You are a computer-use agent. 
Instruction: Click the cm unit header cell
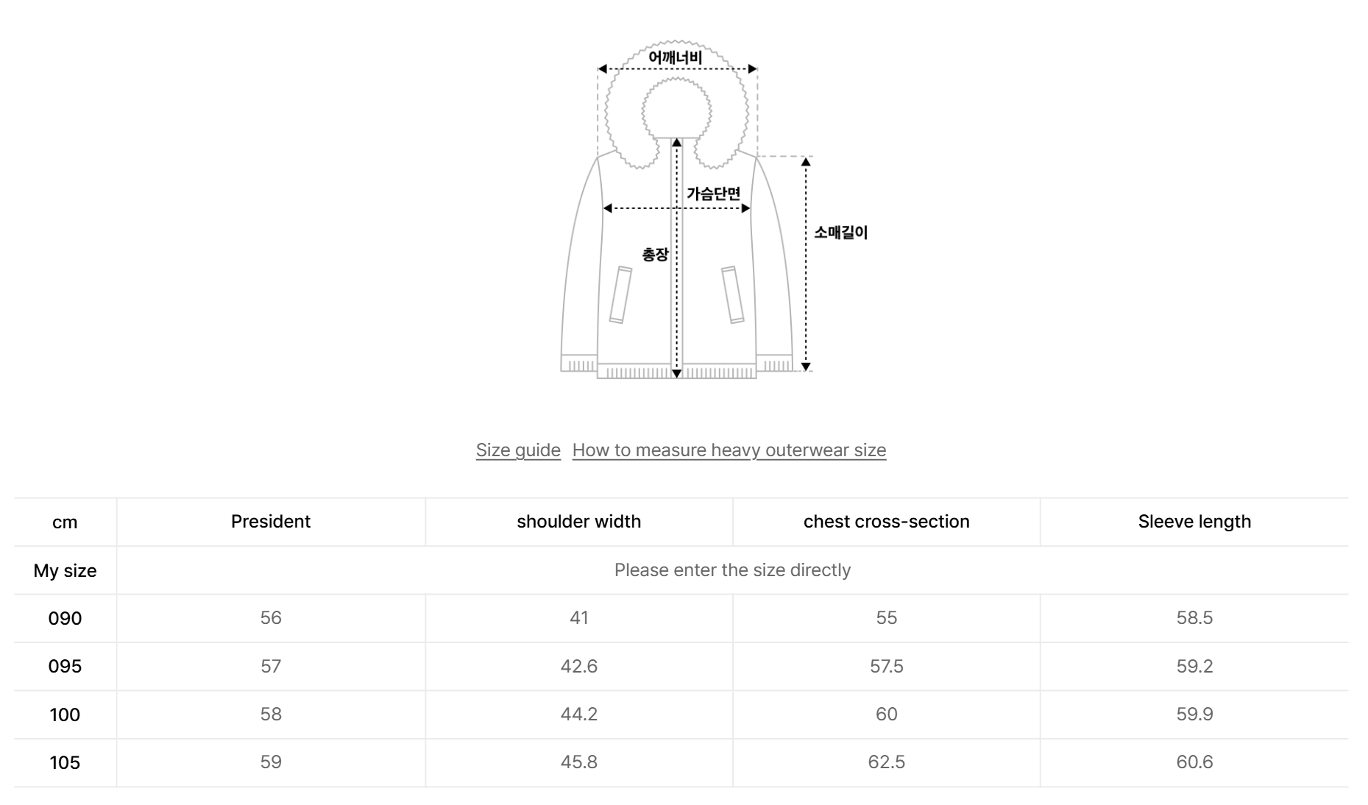[x=65, y=522]
